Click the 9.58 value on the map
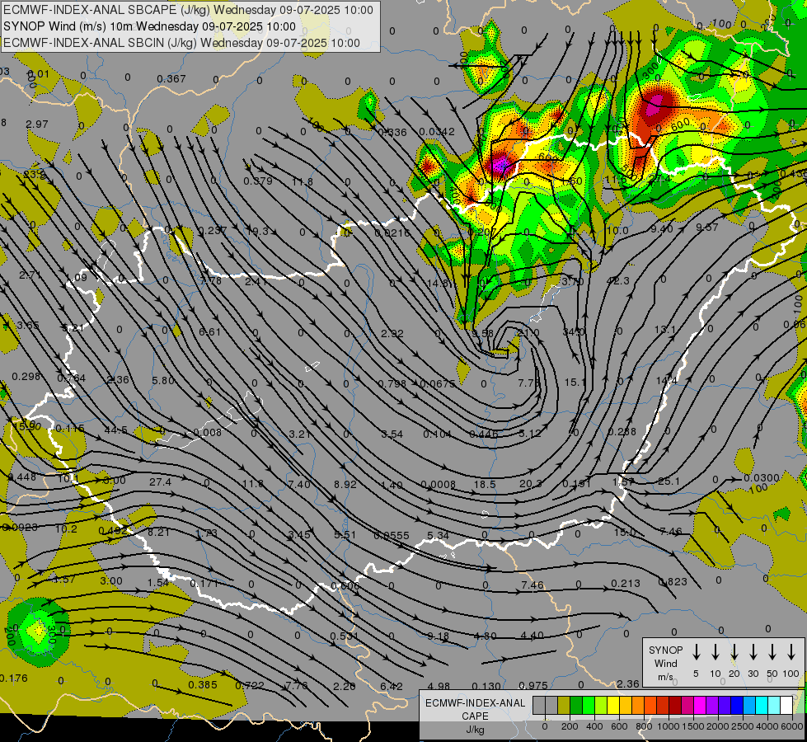807x742 pixels. pyautogui.click(x=483, y=333)
